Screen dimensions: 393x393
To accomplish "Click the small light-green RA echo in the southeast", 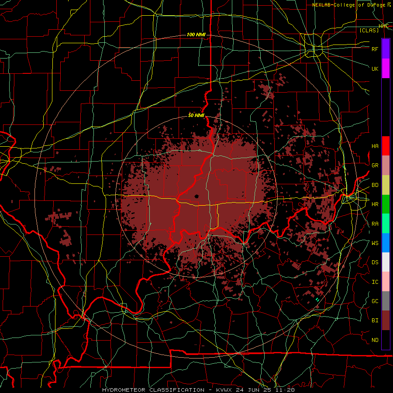I will coord(317,299).
